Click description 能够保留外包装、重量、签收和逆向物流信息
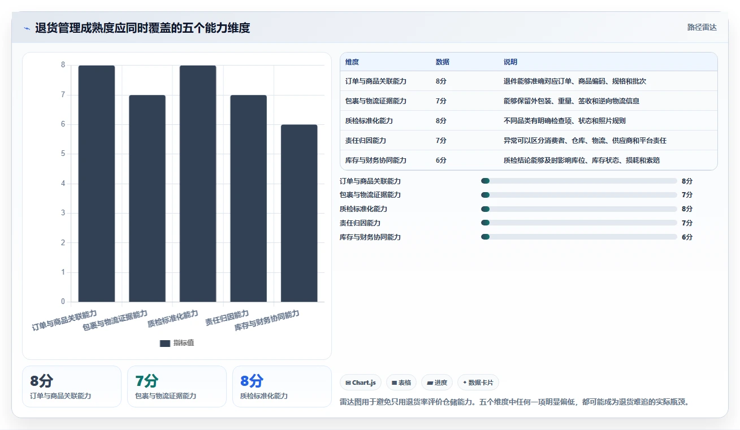The height and width of the screenshot is (430, 740). pyautogui.click(x=572, y=101)
